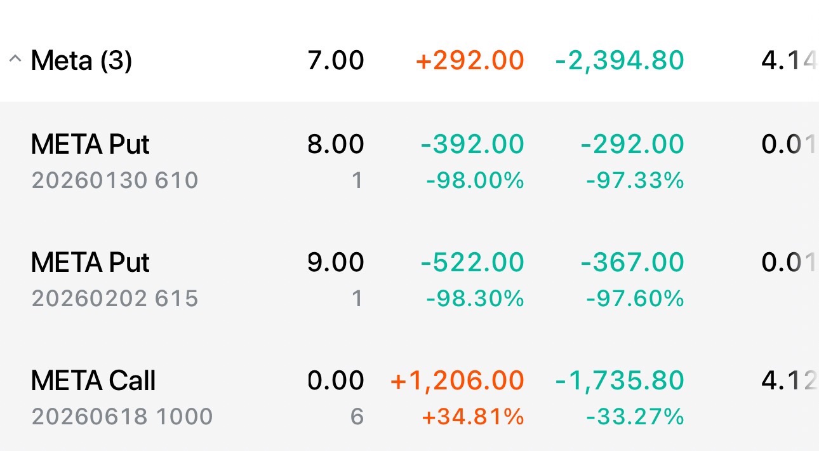Click the 9.00 price of 615 Put
The width and height of the screenshot is (819, 451).
click(336, 262)
